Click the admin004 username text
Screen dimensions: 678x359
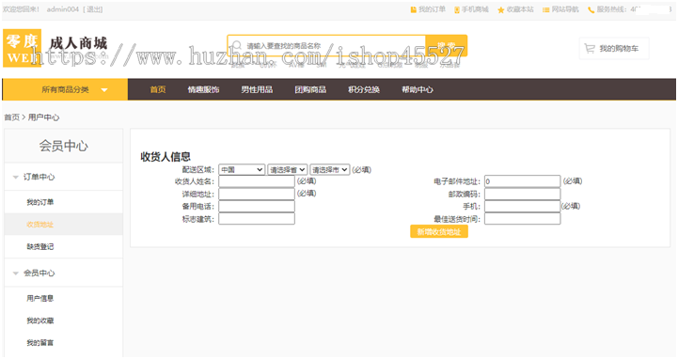(x=63, y=9)
